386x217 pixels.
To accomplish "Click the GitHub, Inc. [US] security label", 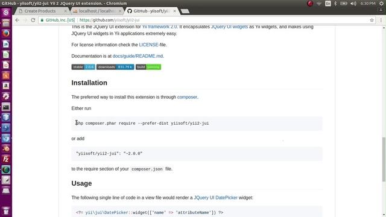I will pyautogui.click(x=58, y=20).
